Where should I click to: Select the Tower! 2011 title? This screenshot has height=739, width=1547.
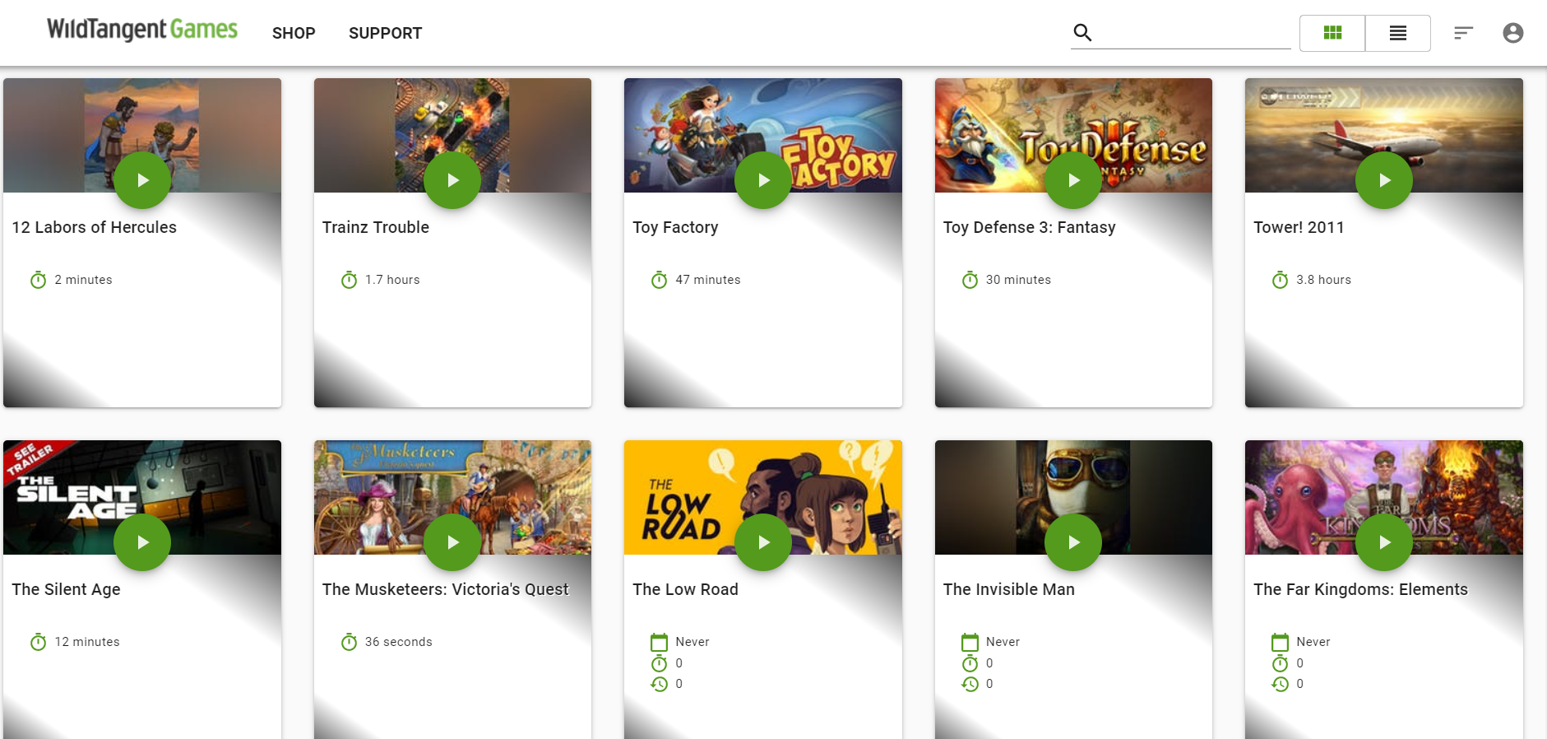(1299, 227)
